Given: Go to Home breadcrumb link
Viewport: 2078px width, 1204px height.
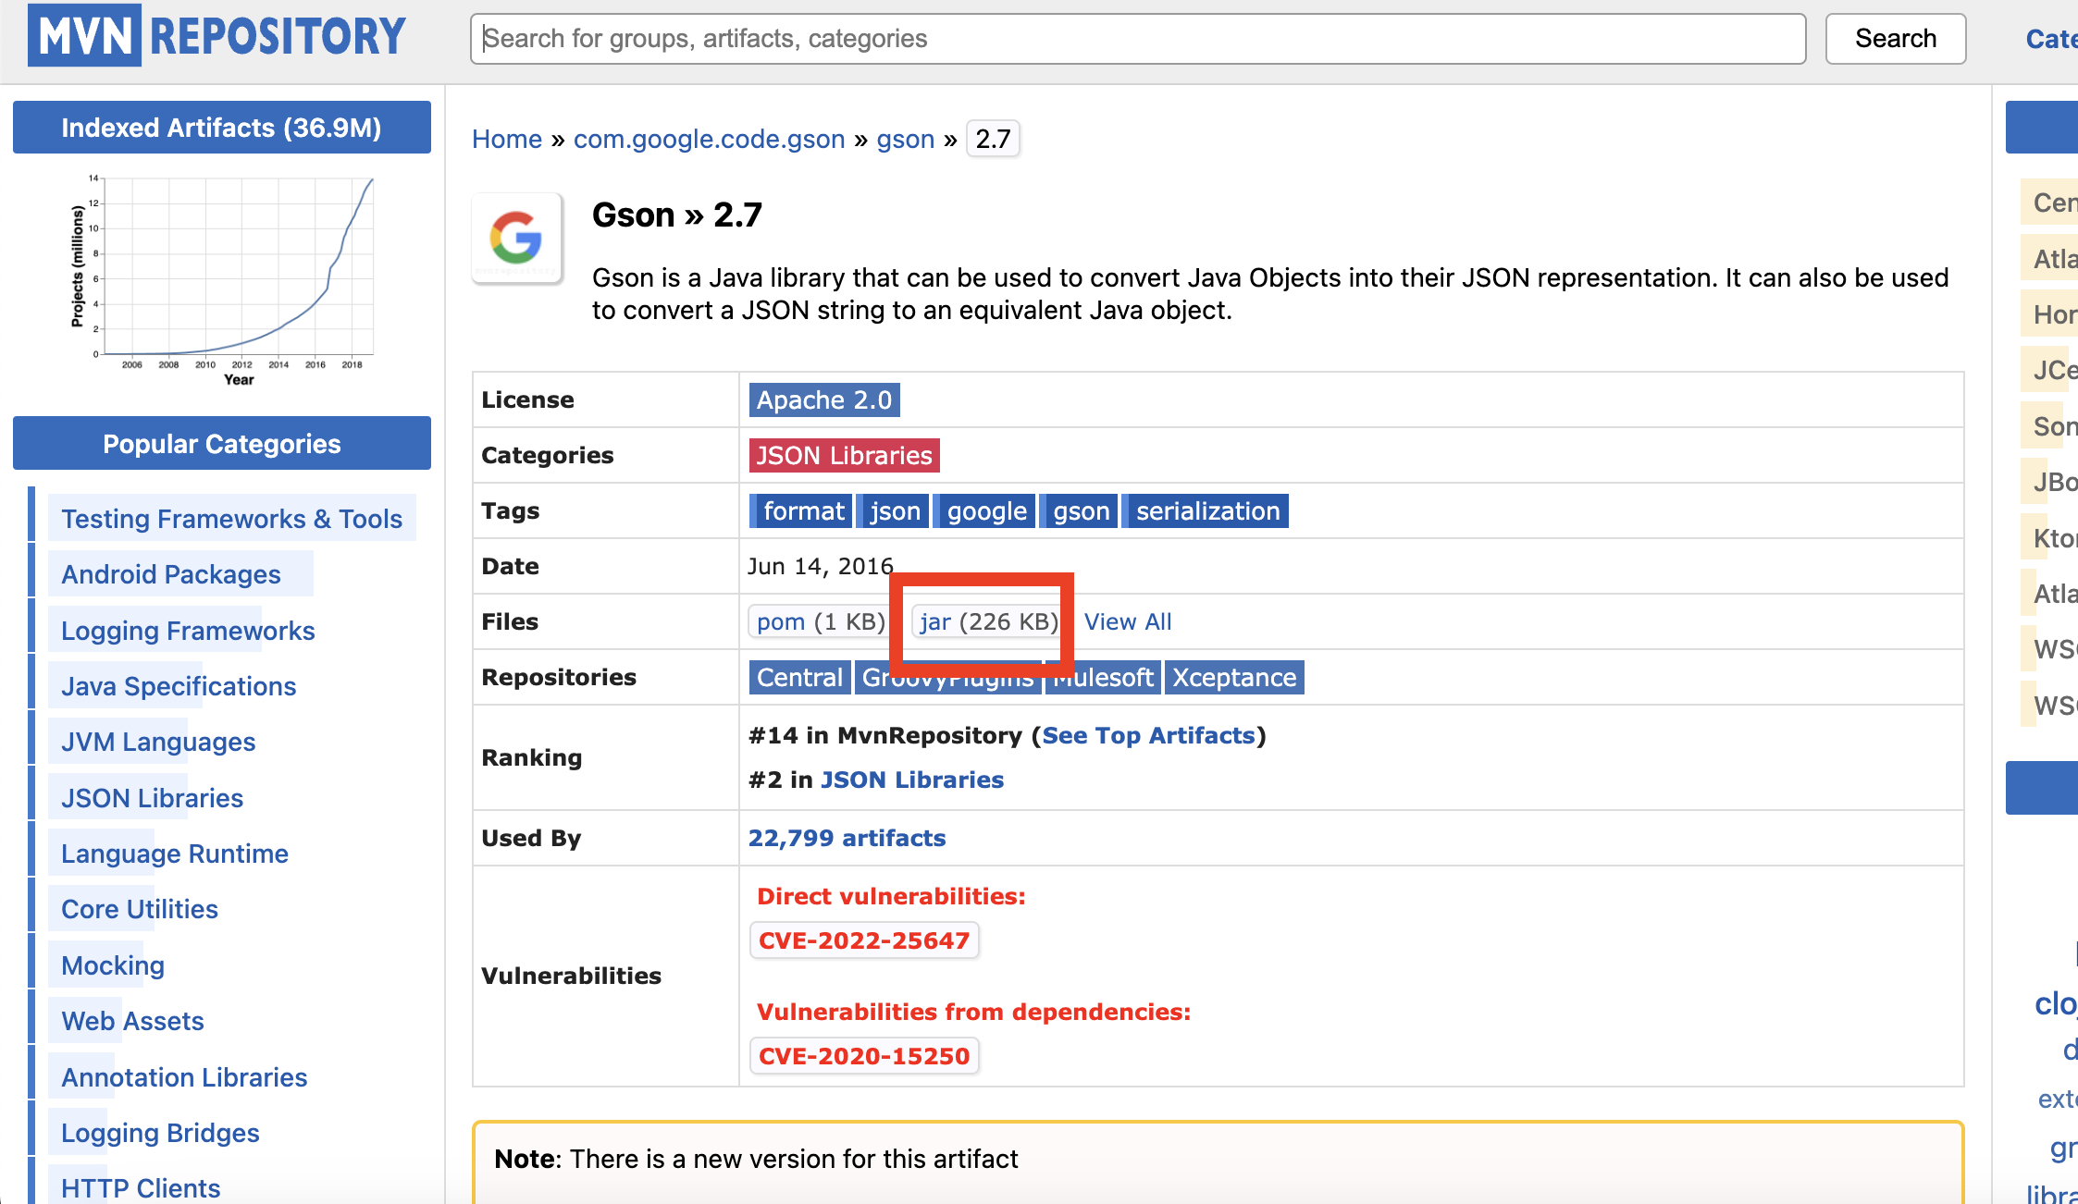Looking at the screenshot, I should tap(506, 139).
